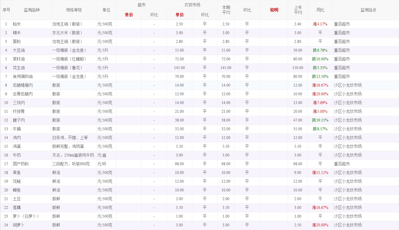Screen dimensions: 399x230
Task: Click the 涨7.69% value for 三线肉
Action: point(320,103)
